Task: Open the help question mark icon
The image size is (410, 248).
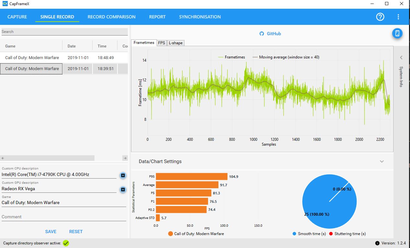Action: [x=380, y=17]
